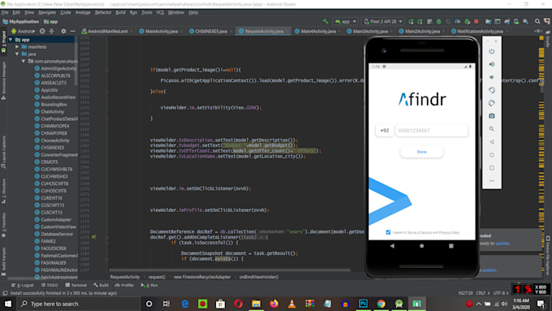
Task: Click the Done button in the app
Action: 421,152
